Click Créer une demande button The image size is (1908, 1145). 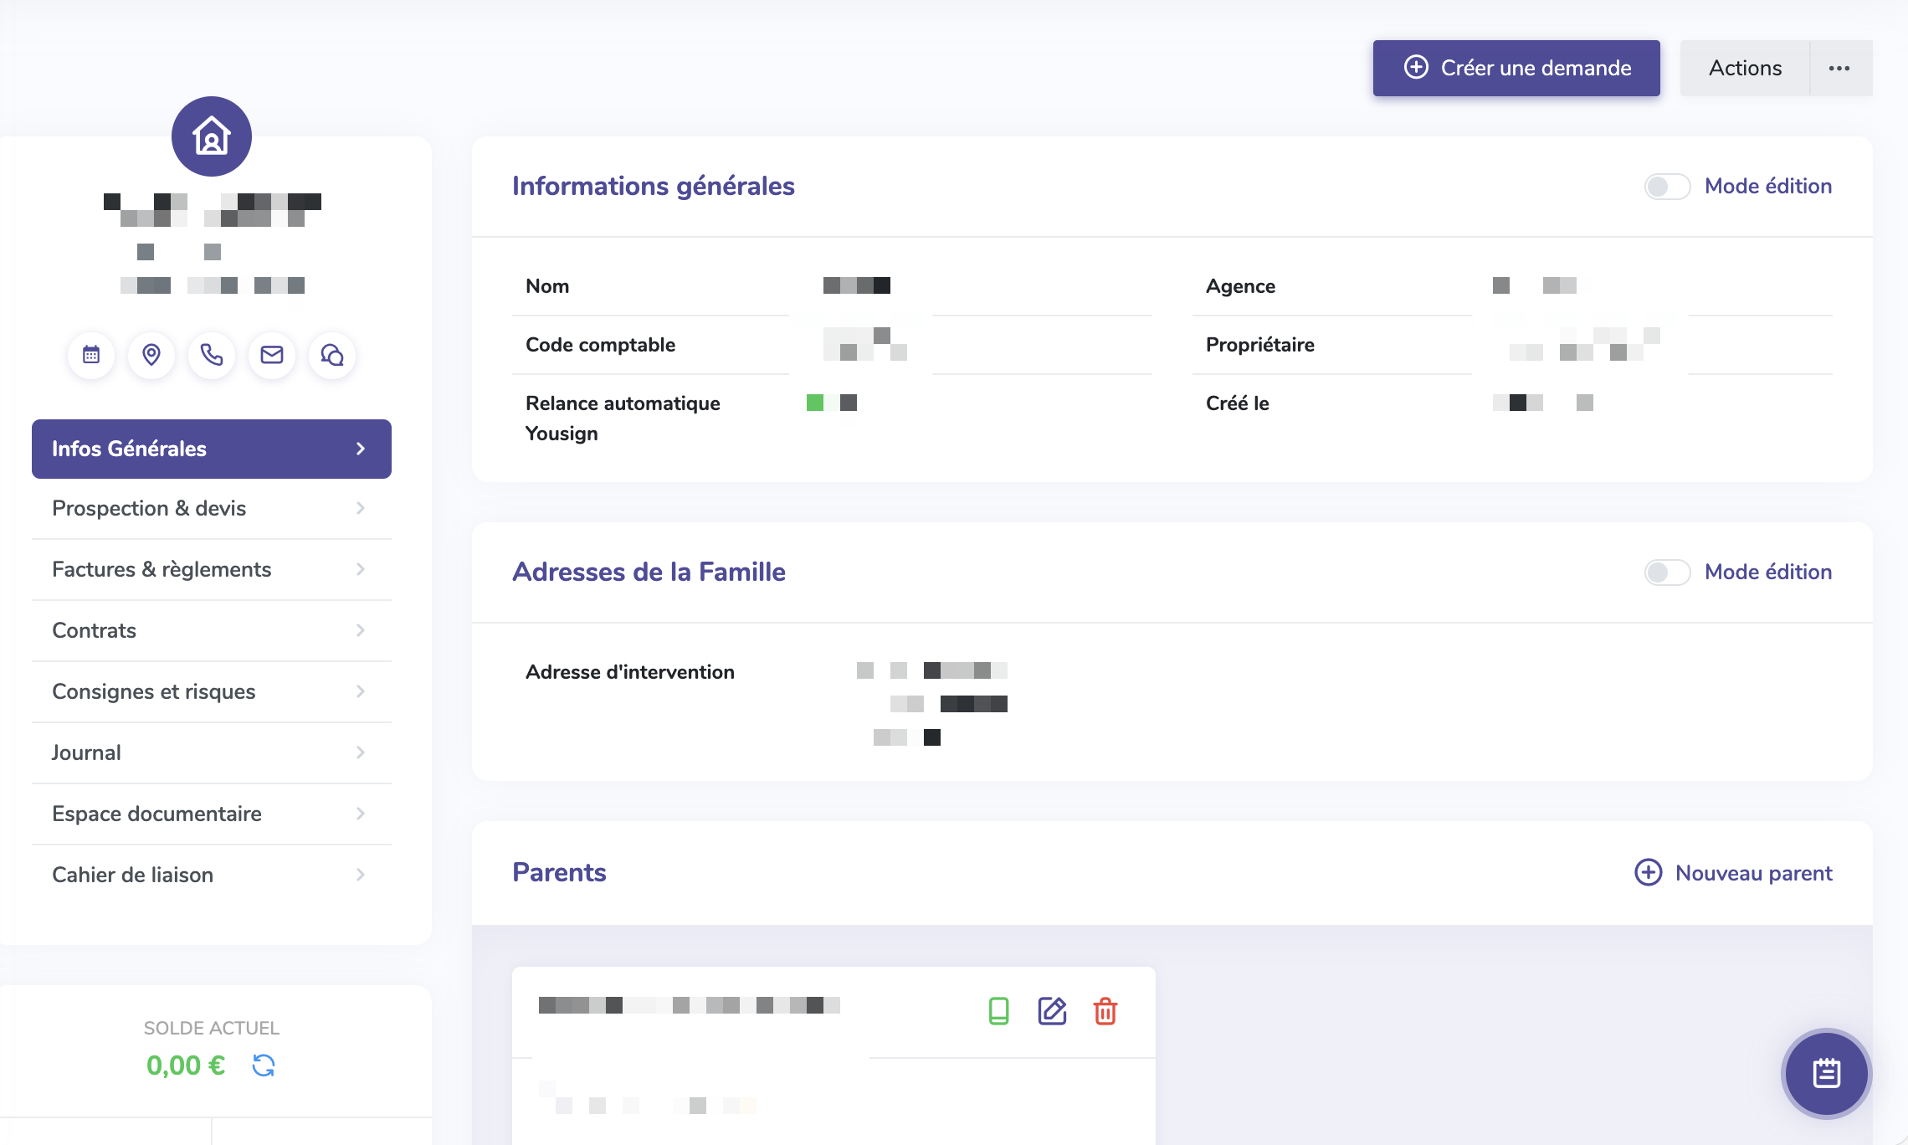click(x=1516, y=69)
